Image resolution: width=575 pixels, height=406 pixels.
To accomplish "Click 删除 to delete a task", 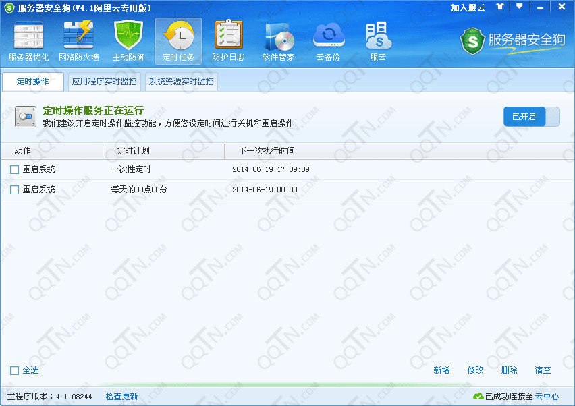I will [509, 370].
